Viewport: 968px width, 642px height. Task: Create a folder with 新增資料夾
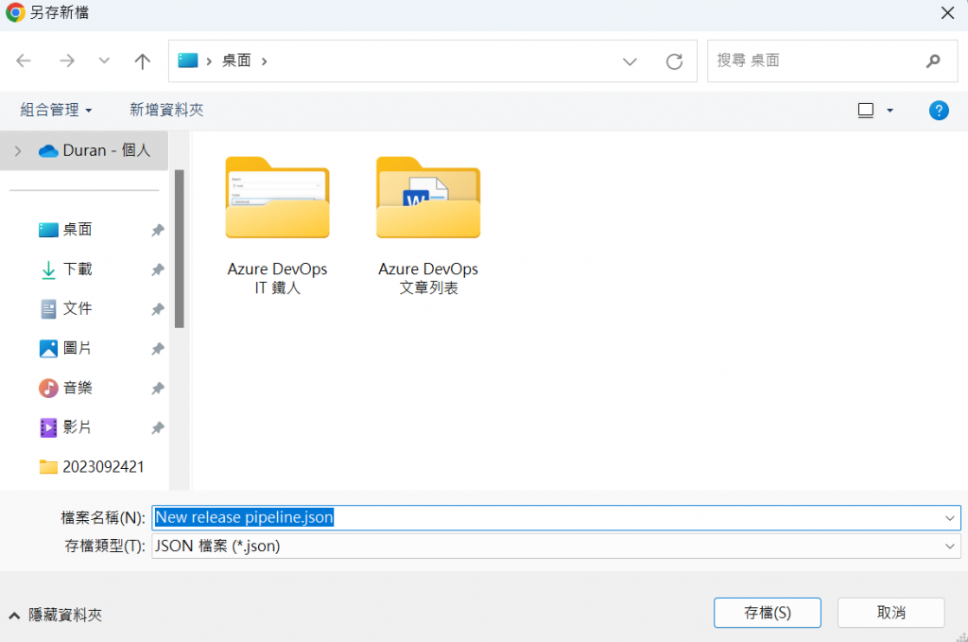166,110
